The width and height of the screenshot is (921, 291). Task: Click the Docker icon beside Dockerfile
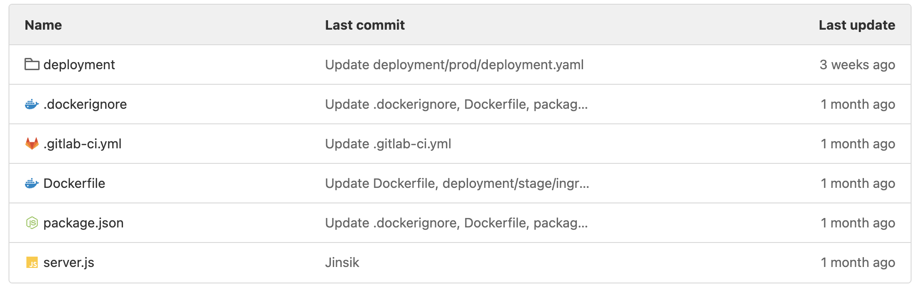point(32,183)
